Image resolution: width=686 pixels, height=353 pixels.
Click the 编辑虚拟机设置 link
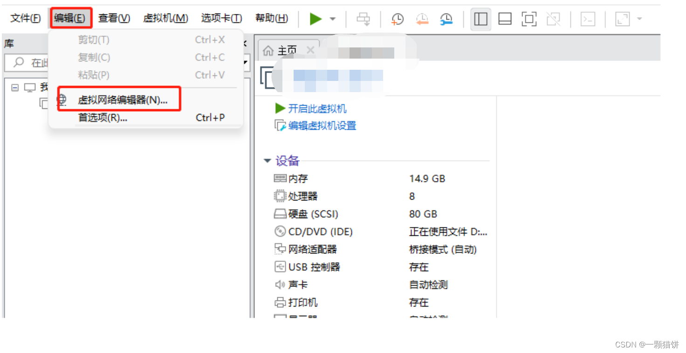[322, 126]
